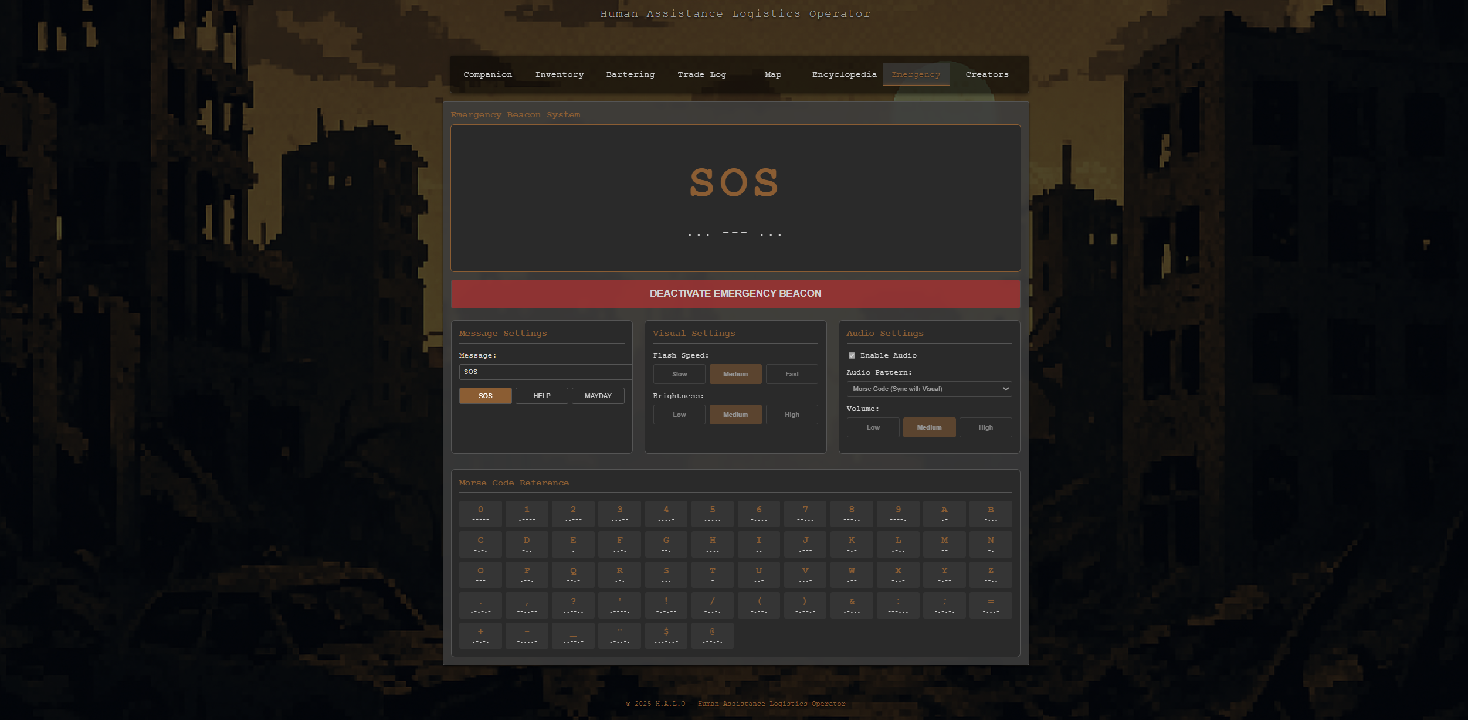Set Flash Speed to Fast
Viewport: 1468px width, 720px height.
coord(791,374)
